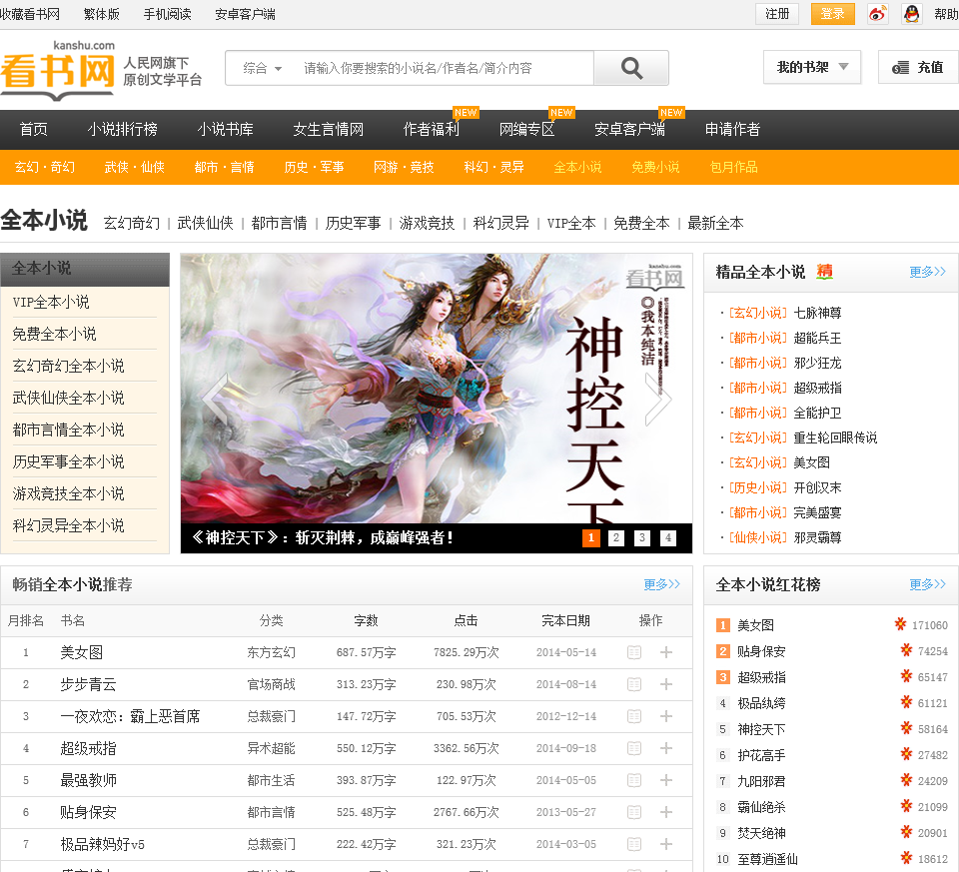Open 科幻灵异全本小说 in sidebar
Screen dimensions: 959x872
click(x=69, y=525)
